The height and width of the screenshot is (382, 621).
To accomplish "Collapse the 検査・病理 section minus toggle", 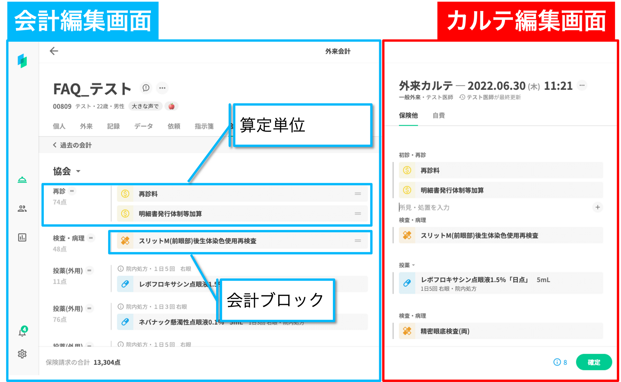I will point(91,238).
